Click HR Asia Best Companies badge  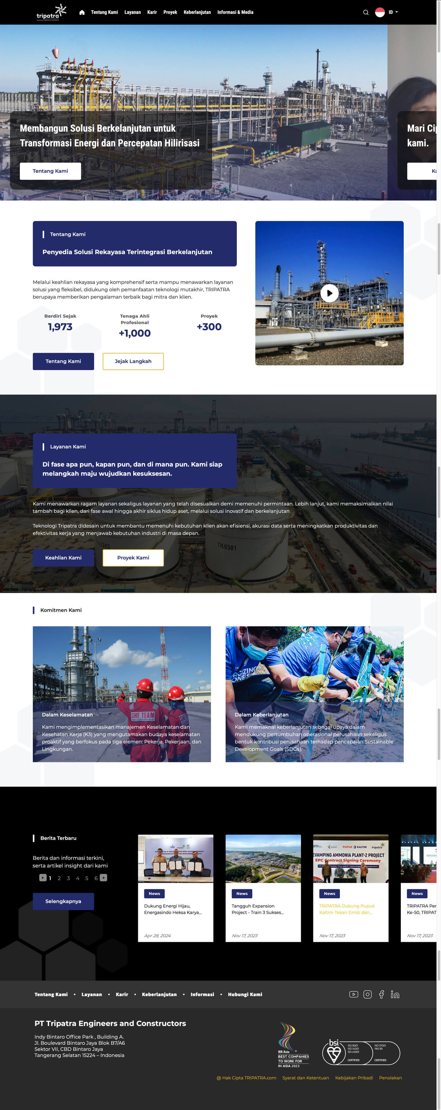293,1045
